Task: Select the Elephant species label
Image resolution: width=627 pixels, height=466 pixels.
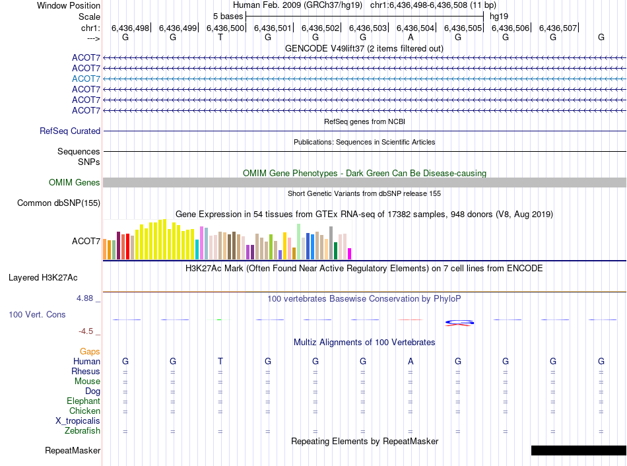Action: coord(83,401)
